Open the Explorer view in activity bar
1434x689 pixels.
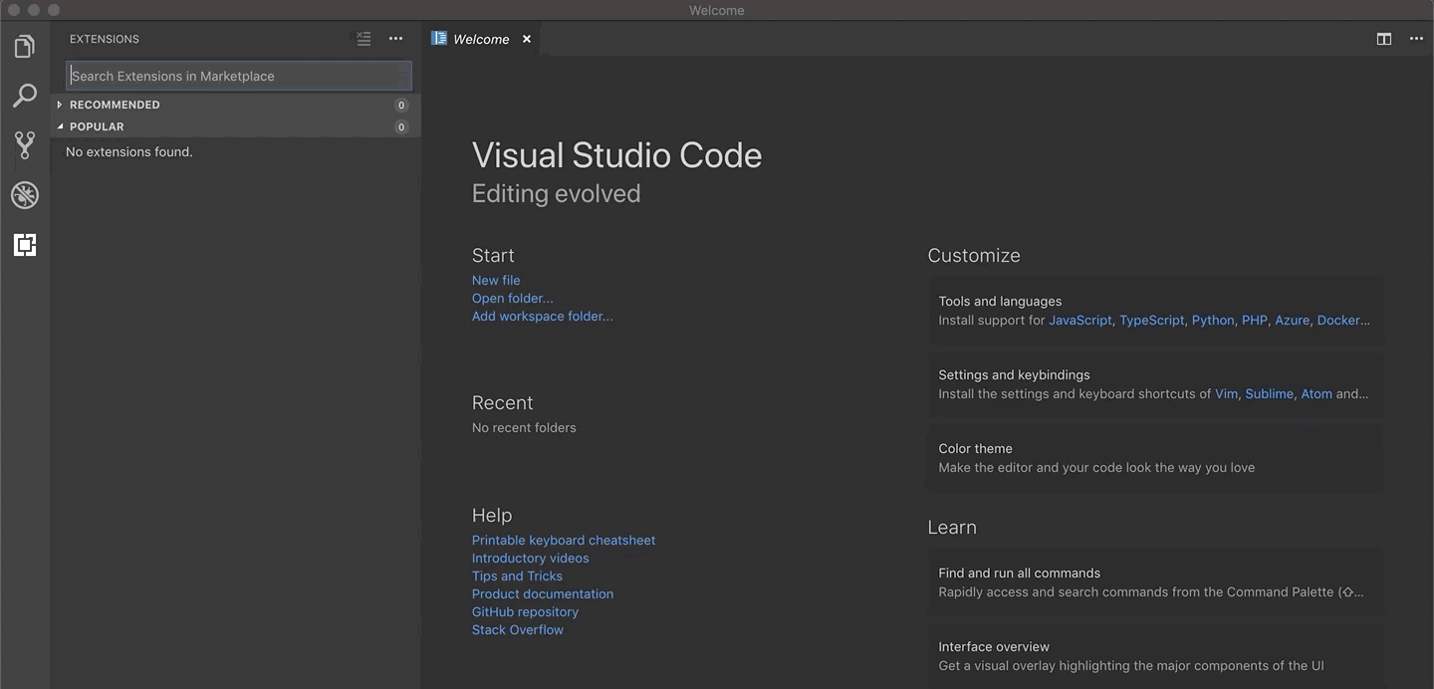[x=25, y=47]
